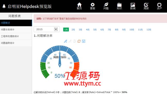
Task: Click the year dropdown arrow
Action: click(x=56, y=29)
